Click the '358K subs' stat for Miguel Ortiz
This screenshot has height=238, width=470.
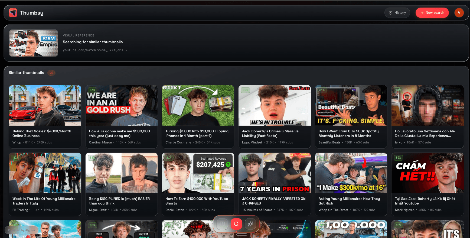tap(130, 210)
